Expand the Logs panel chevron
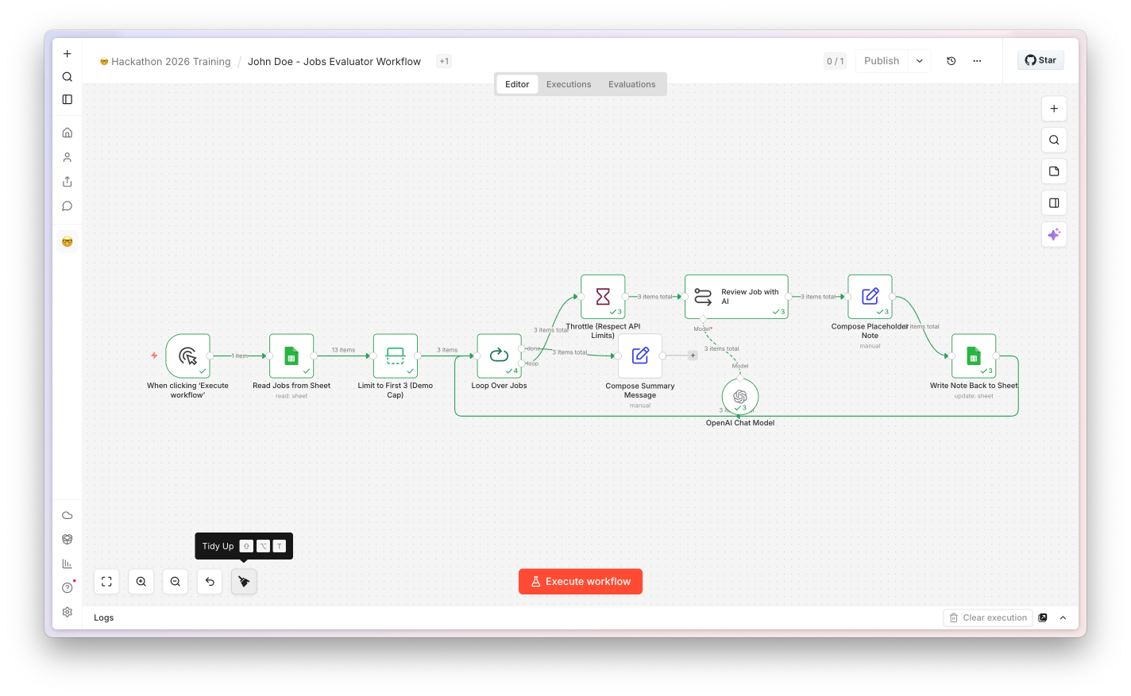Viewport: 1131px width, 696px height. pyautogui.click(x=1063, y=617)
